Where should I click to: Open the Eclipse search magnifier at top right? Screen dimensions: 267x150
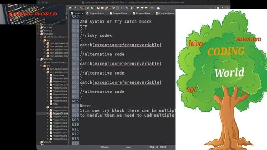pos(211,8)
